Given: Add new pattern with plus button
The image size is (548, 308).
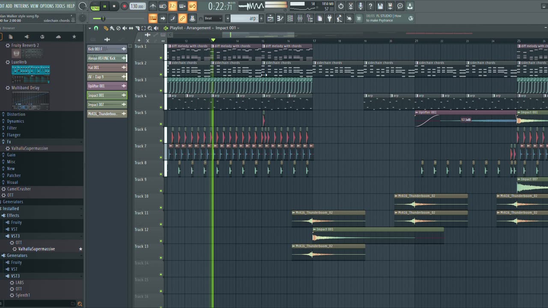Looking at the screenshot, I should coord(261,18).
